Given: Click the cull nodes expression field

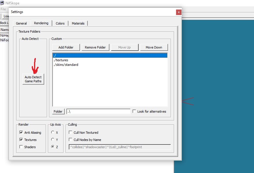Looking at the screenshot, I should 120,147.
